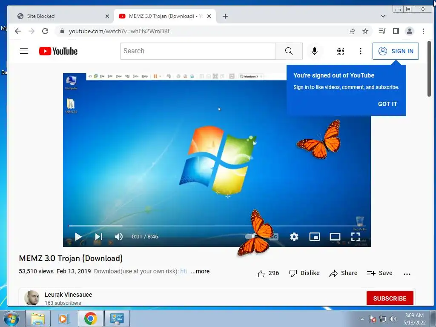
Task: View site information via the padlock icon
Action: tap(62, 31)
